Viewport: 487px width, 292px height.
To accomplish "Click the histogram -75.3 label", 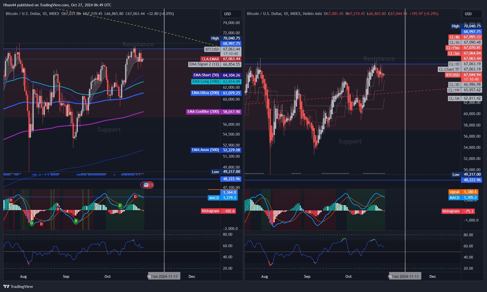I will click(x=458, y=211).
